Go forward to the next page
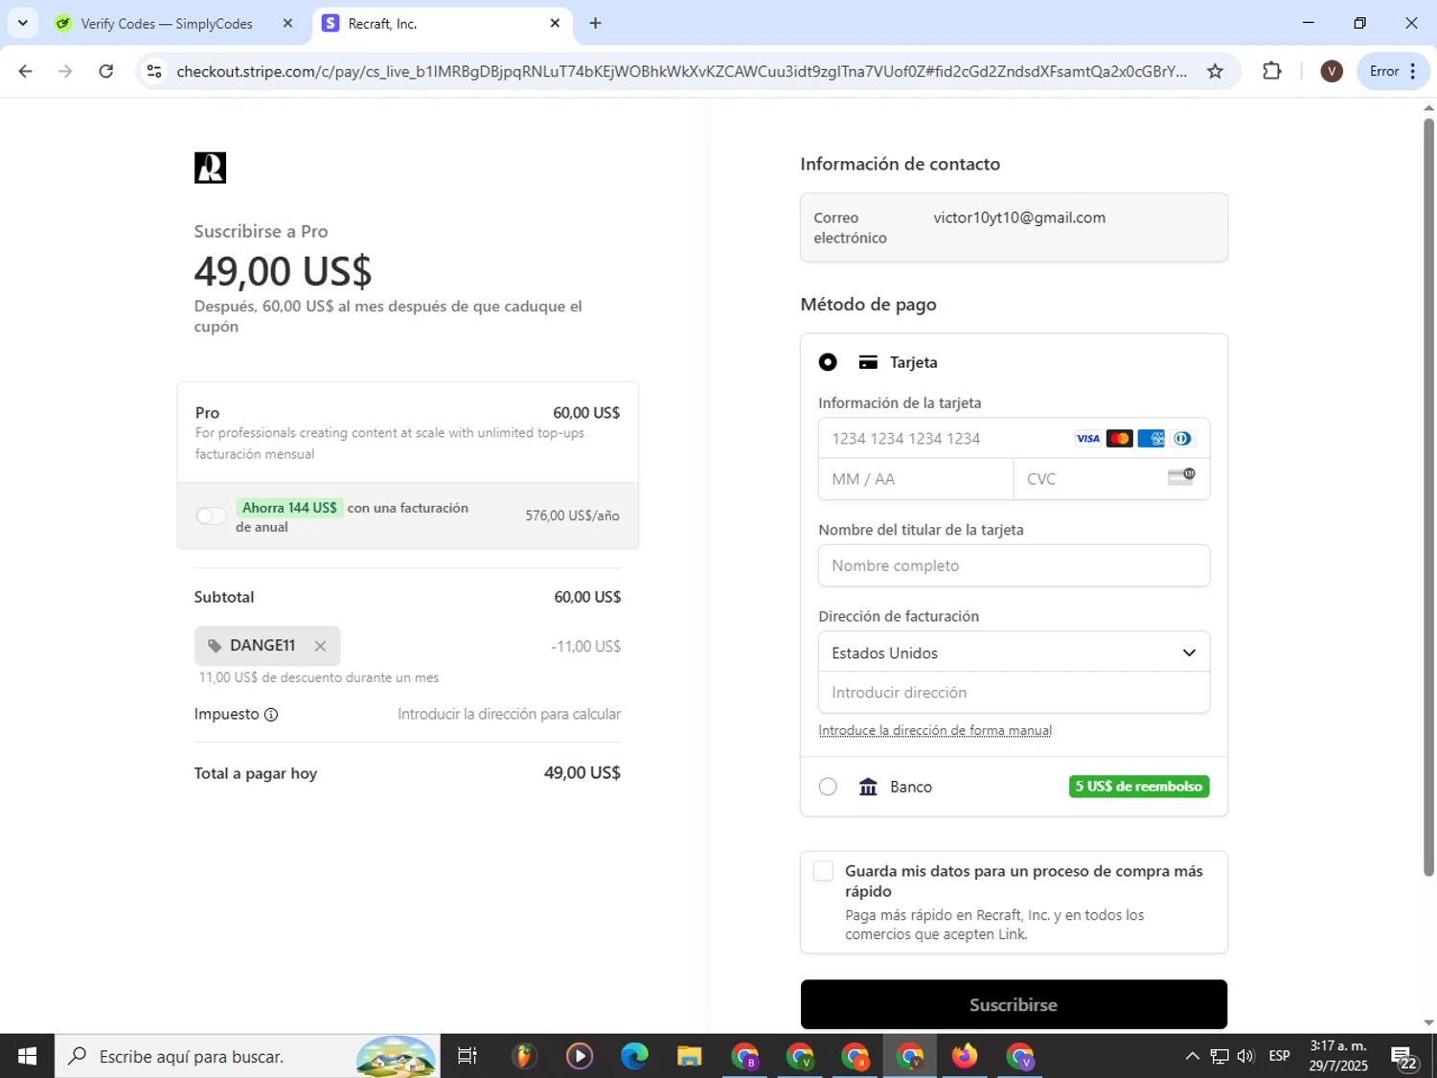 click(x=65, y=71)
